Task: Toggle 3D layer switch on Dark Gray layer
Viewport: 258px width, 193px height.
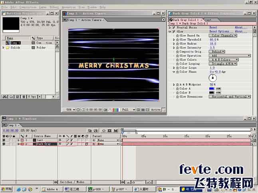Action: (86, 144)
